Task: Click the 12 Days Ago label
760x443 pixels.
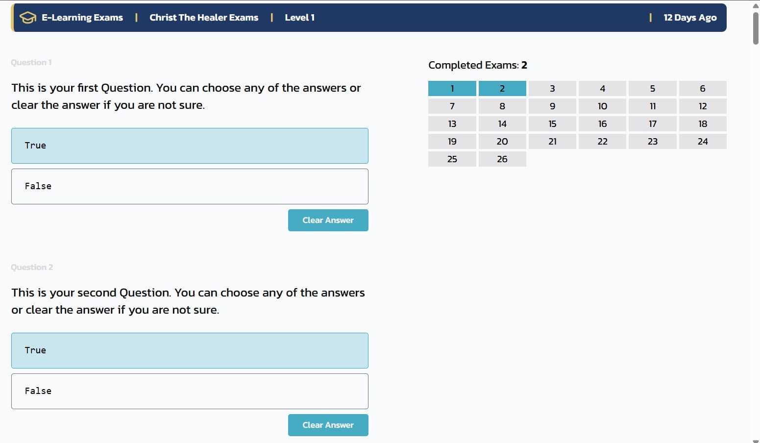Action: (690, 17)
